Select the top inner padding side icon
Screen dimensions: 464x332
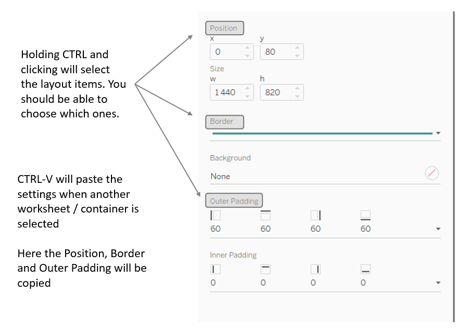click(265, 269)
